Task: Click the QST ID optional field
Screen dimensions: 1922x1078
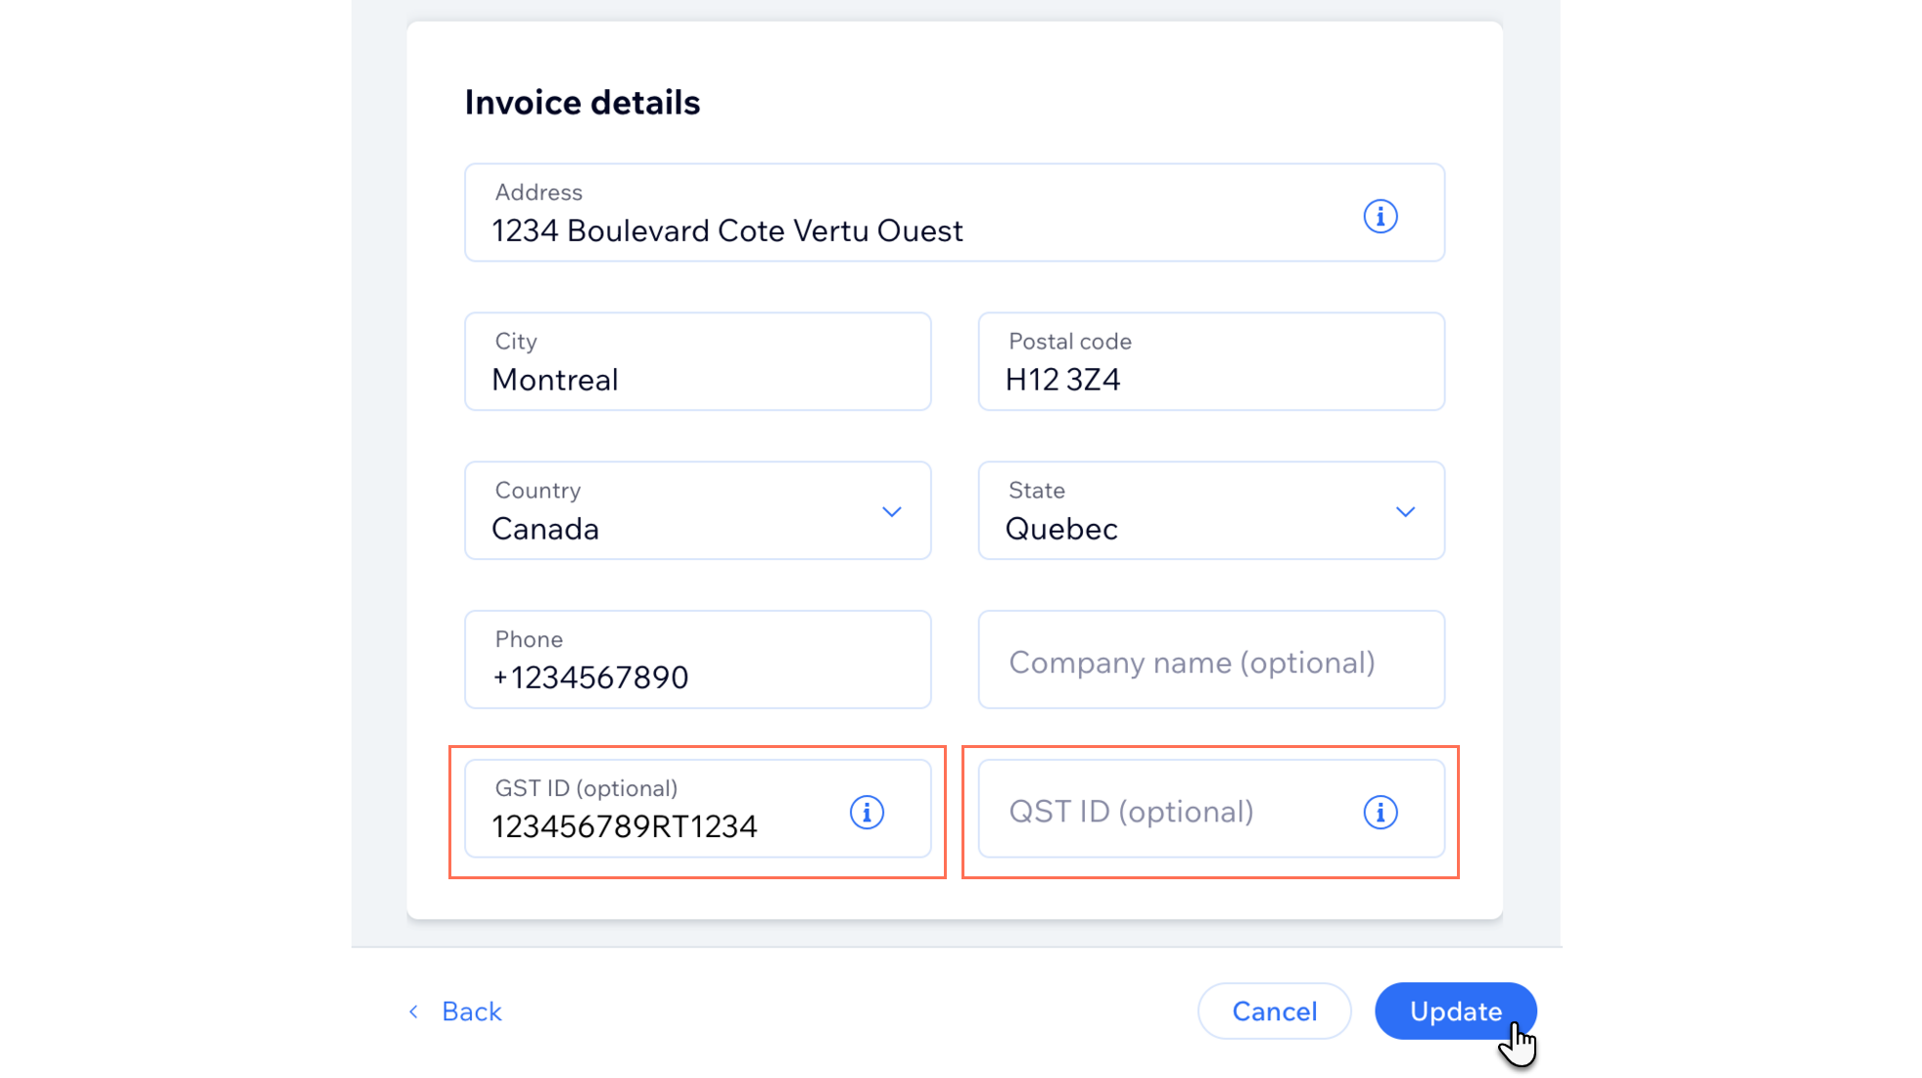Action: click(1210, 810)
